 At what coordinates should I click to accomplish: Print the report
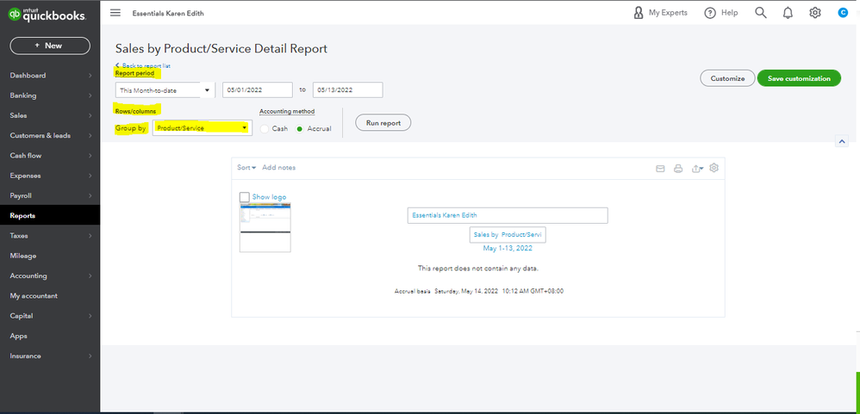tap(678, 169)
